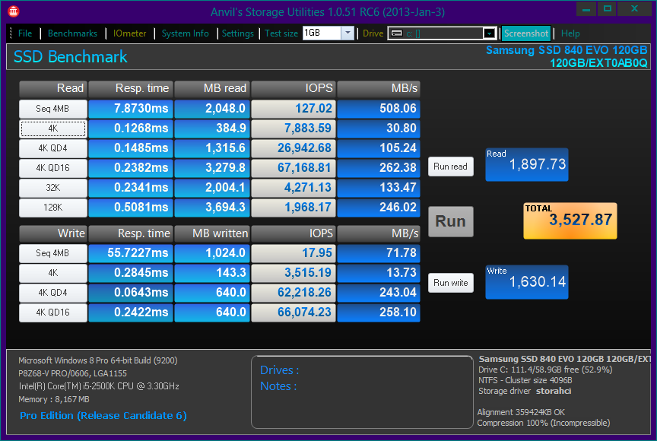The height and width of the screenshot is (441, 657).
Task: Select the Write Seq 4MB test button
Action: coord(52,253)
